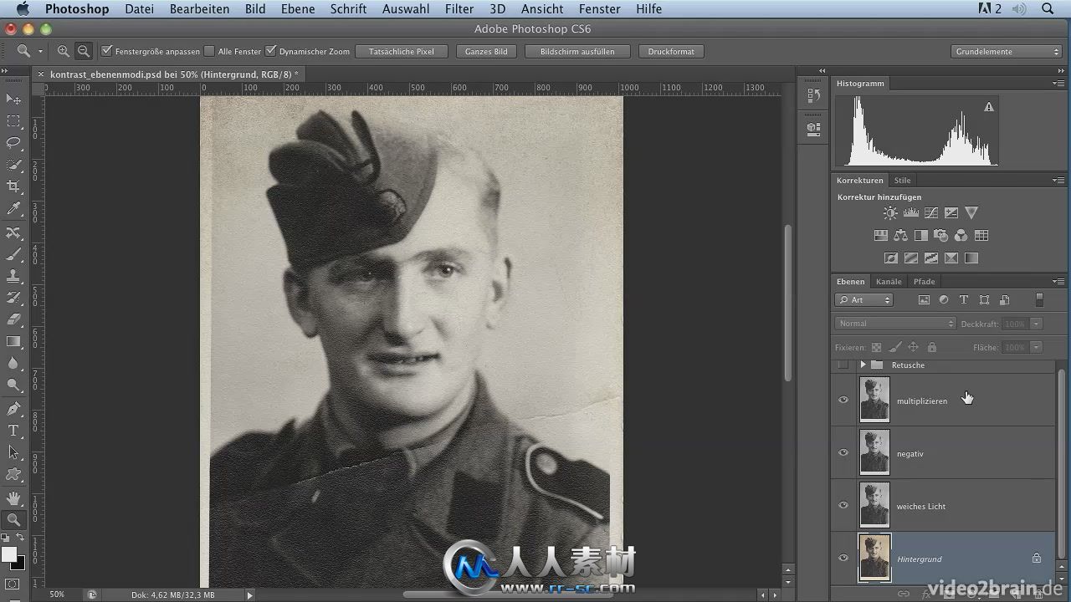
Task: Select the Pen tool
Action: click(x=13, y=409)
